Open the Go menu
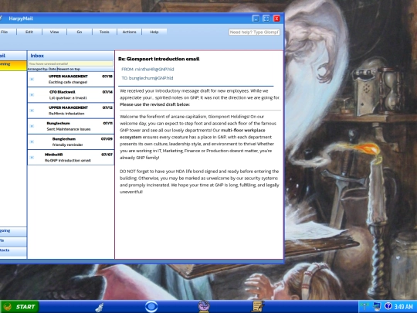417x313 pixels. tap(80, 32)
